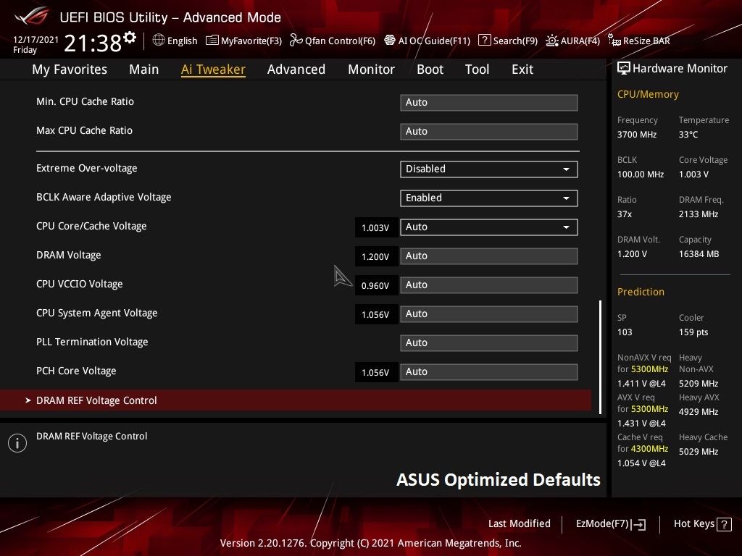Click Last Modified button

[519, 524]
